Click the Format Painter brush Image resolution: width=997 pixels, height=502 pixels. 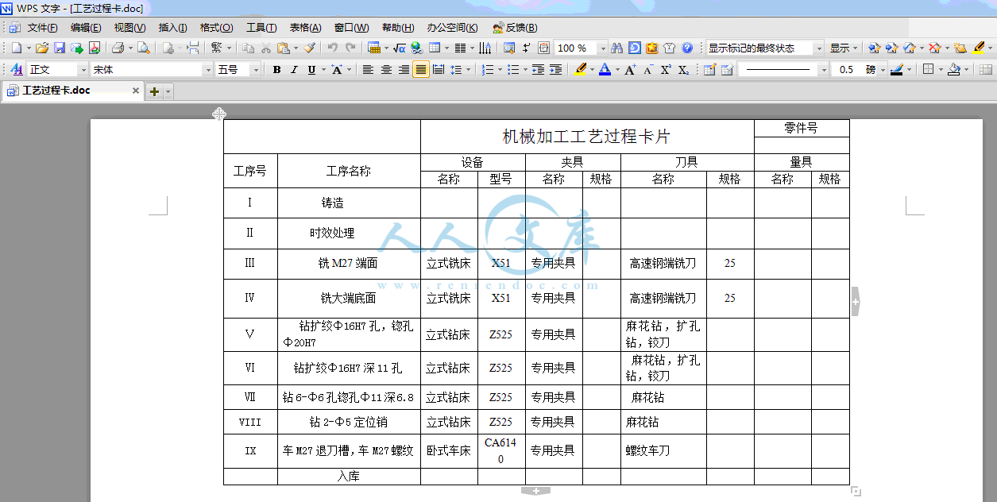[310, 48]
